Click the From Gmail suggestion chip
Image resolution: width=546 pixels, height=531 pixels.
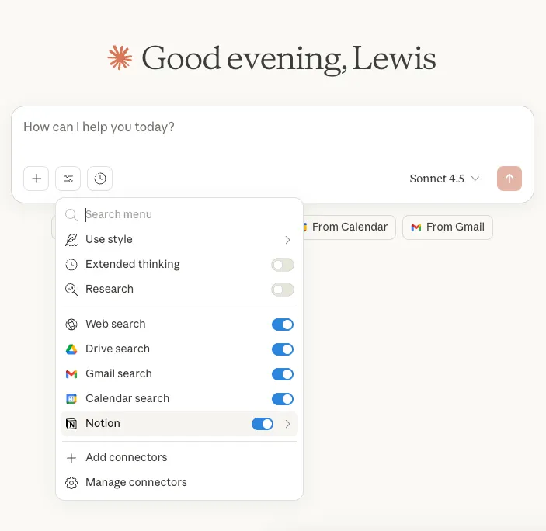pyautogui.click(x=448, y=227)
